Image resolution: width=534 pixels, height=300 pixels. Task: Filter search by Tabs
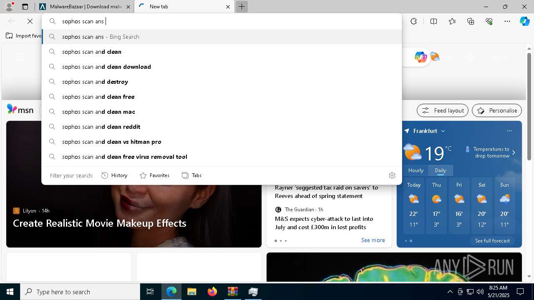click(191, 175)
